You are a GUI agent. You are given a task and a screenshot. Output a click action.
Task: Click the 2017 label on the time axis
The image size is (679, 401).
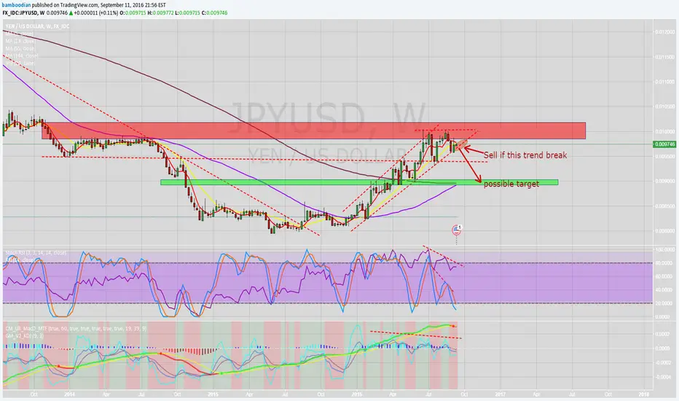point(501,394)
